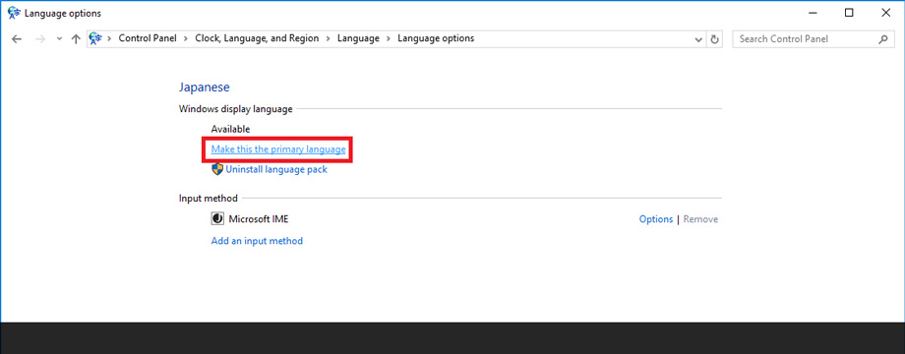Click Add an input method
Viewport: 905px width, 354px height.
tap(257, 241)
